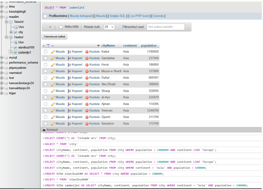This screenshot has width=263, height=190.
Task: Sort by the population column header
Action: [x=149, y=46]
